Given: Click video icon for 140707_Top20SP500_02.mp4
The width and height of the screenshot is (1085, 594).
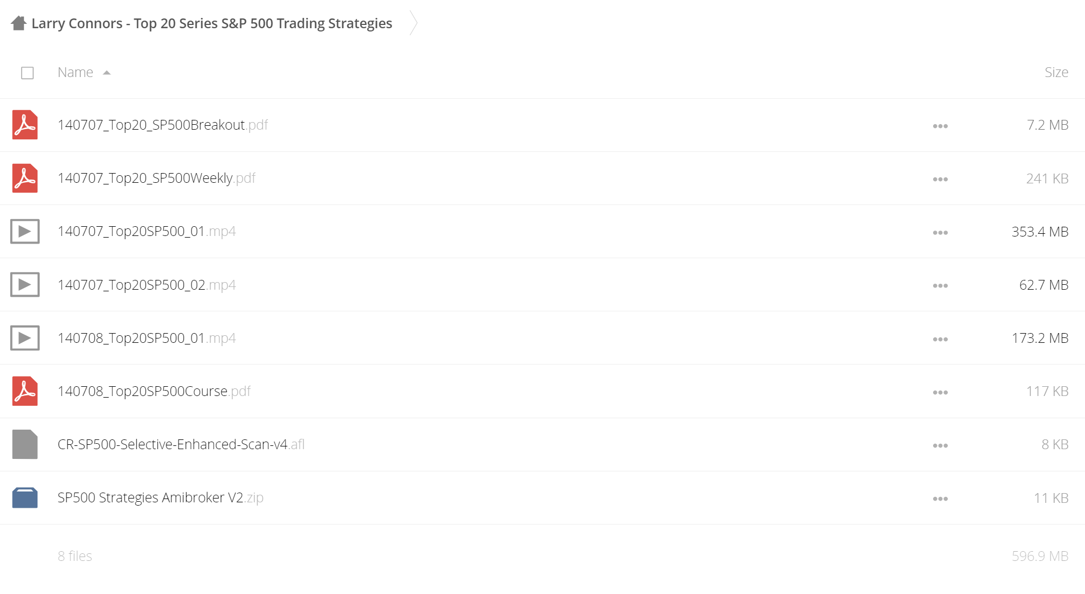Looking at the screenshot, I should (x=25, y=285).
